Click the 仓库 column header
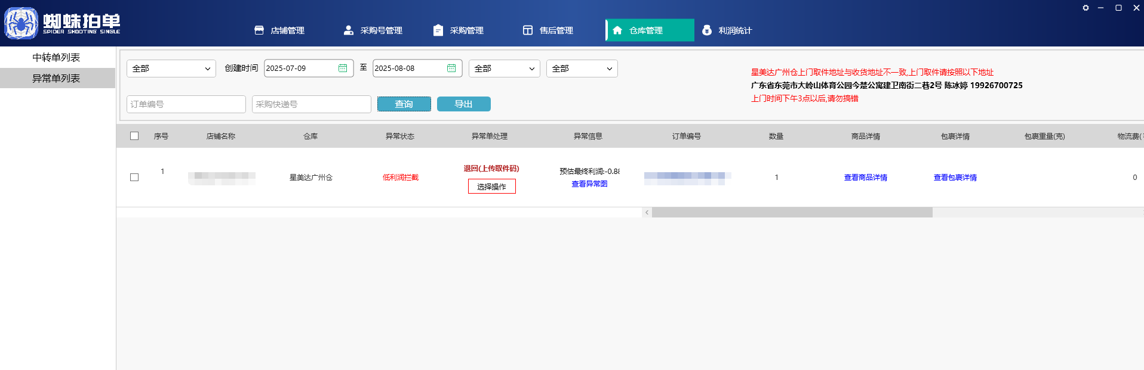The image size is (1144, 370). [310, 136]
